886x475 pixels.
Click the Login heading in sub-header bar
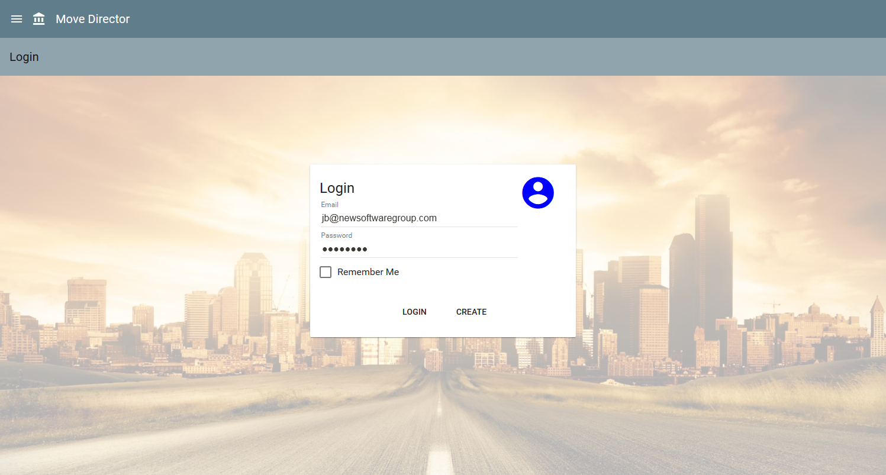(x=24, y=57)
